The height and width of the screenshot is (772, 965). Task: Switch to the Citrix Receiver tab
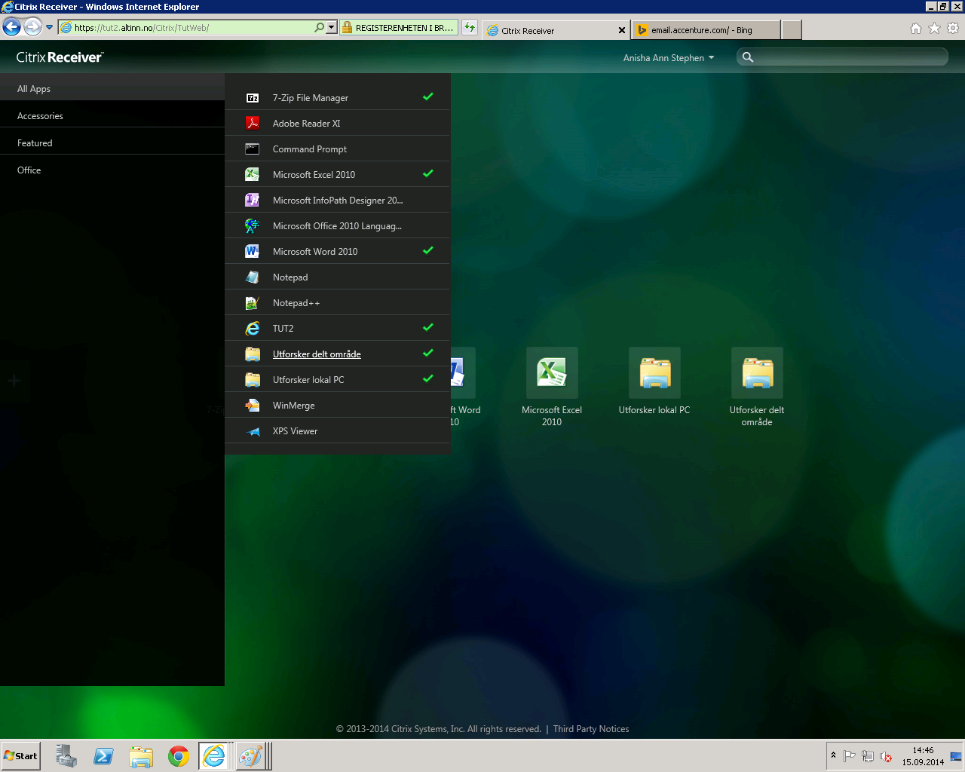556,30
